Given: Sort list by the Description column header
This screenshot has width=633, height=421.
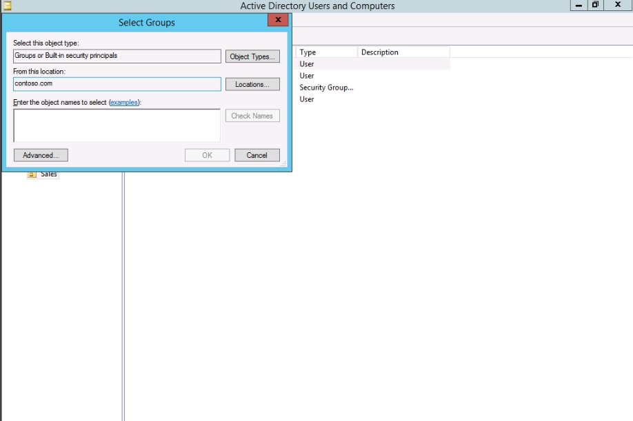Looking at the screenshot, I should tap(403, 52).
